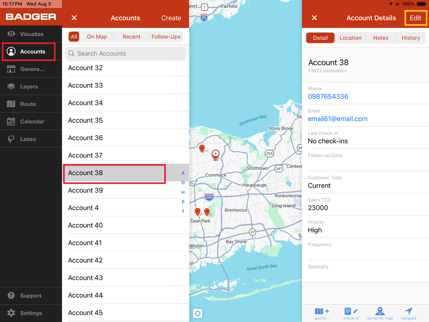Jump to index letter H
The height and width of the screenshot is (322, 429).
click(183, 192)
